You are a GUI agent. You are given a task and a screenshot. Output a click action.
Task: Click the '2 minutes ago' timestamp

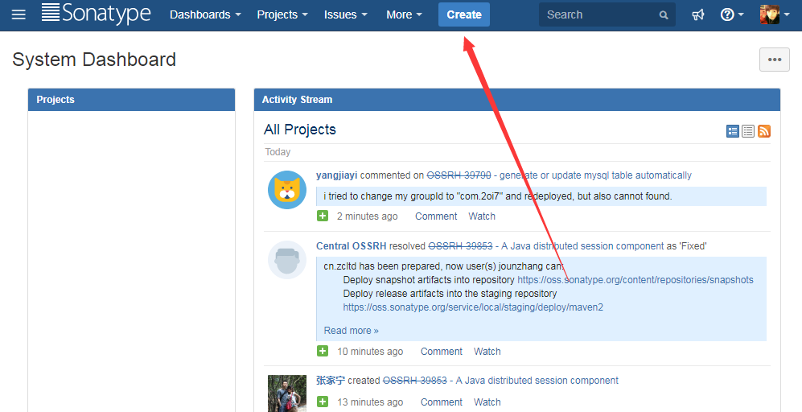(x=367, y=216)
